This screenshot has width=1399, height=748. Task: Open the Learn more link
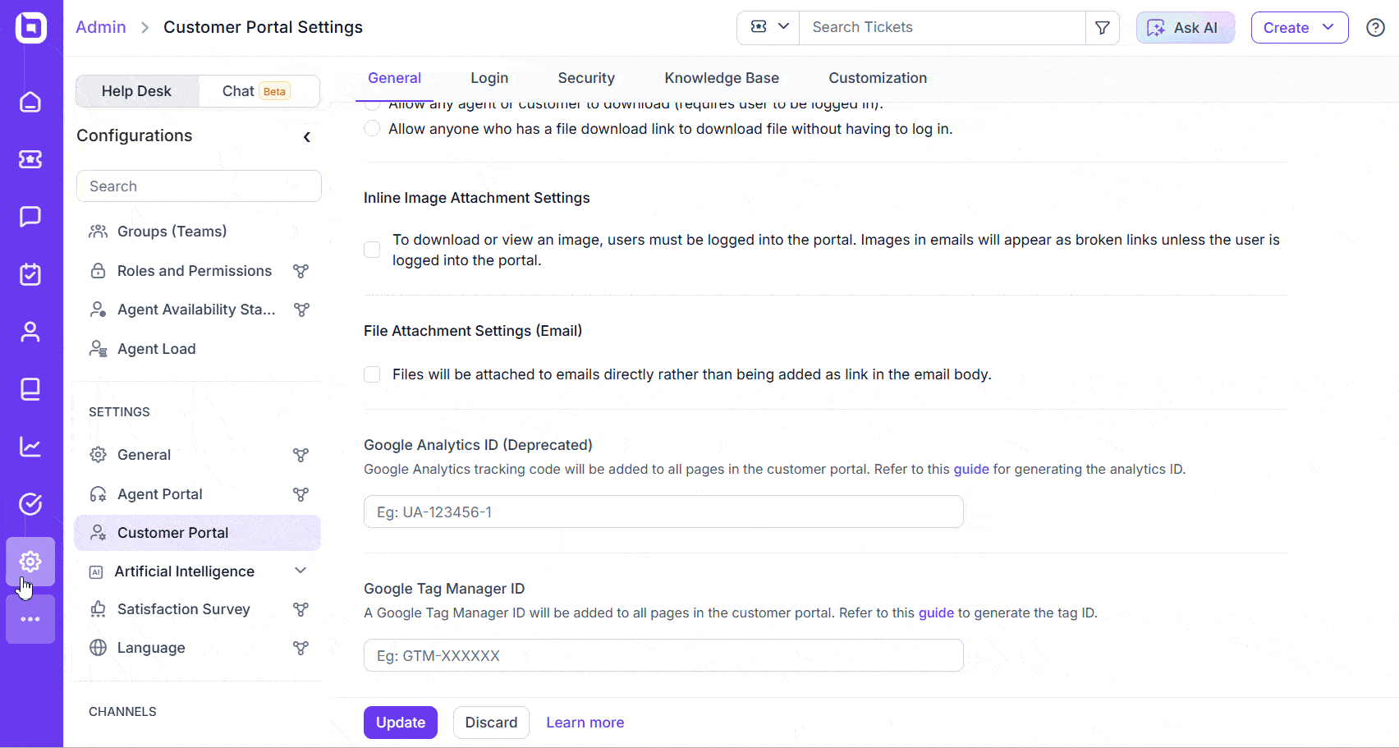tap(585, 723)
